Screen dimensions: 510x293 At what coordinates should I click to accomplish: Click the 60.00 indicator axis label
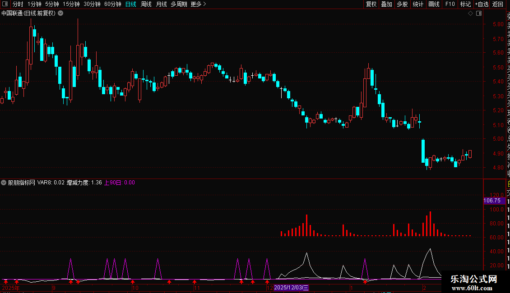(496, 238)
